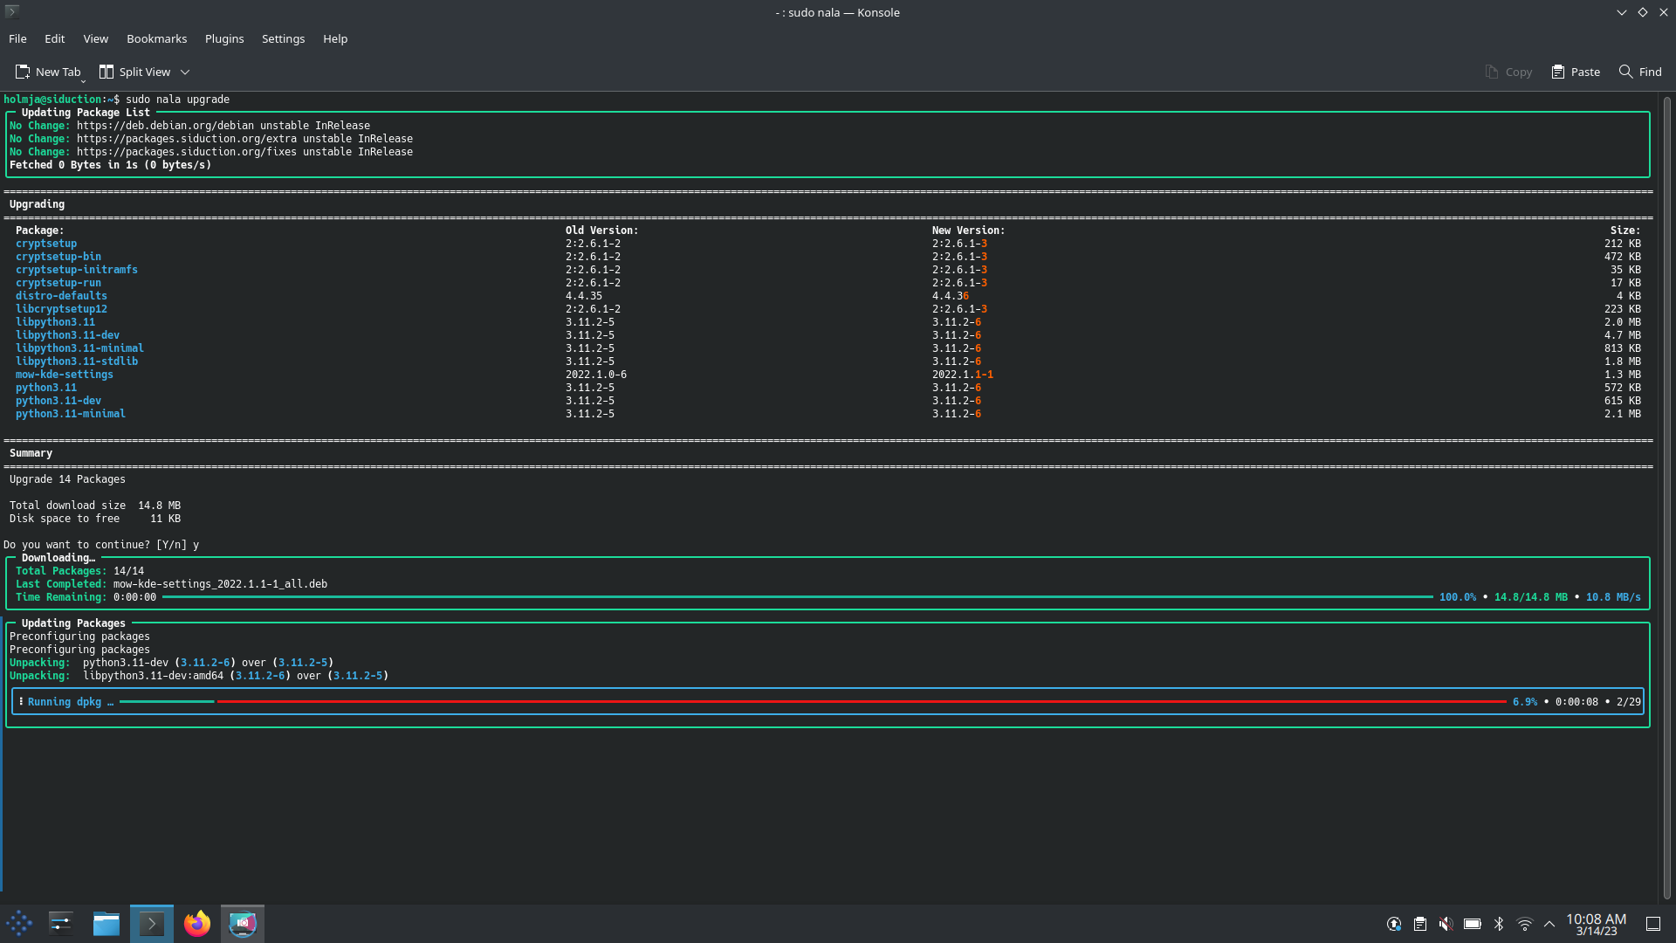Open system settings icon in taskbar
Screen dimensions: 1676x943
point(61,923)
